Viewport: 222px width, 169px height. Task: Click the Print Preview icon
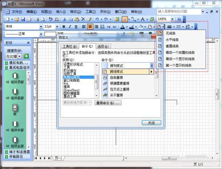(x=43, y=19)
